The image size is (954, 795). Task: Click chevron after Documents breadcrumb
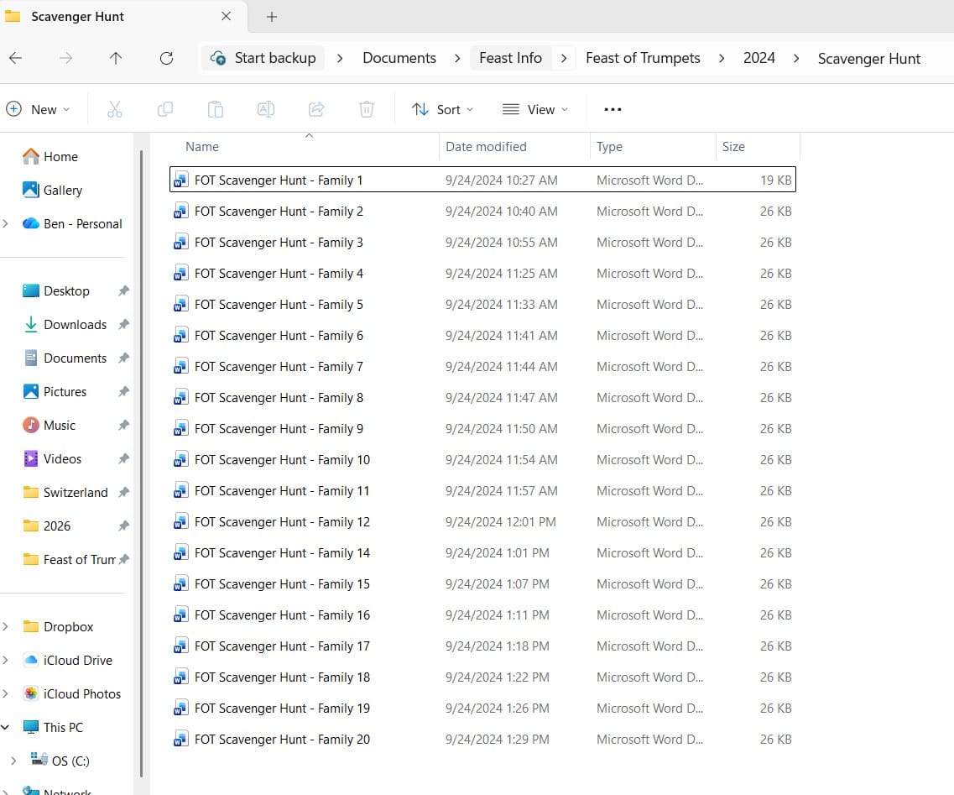(457, 59)
